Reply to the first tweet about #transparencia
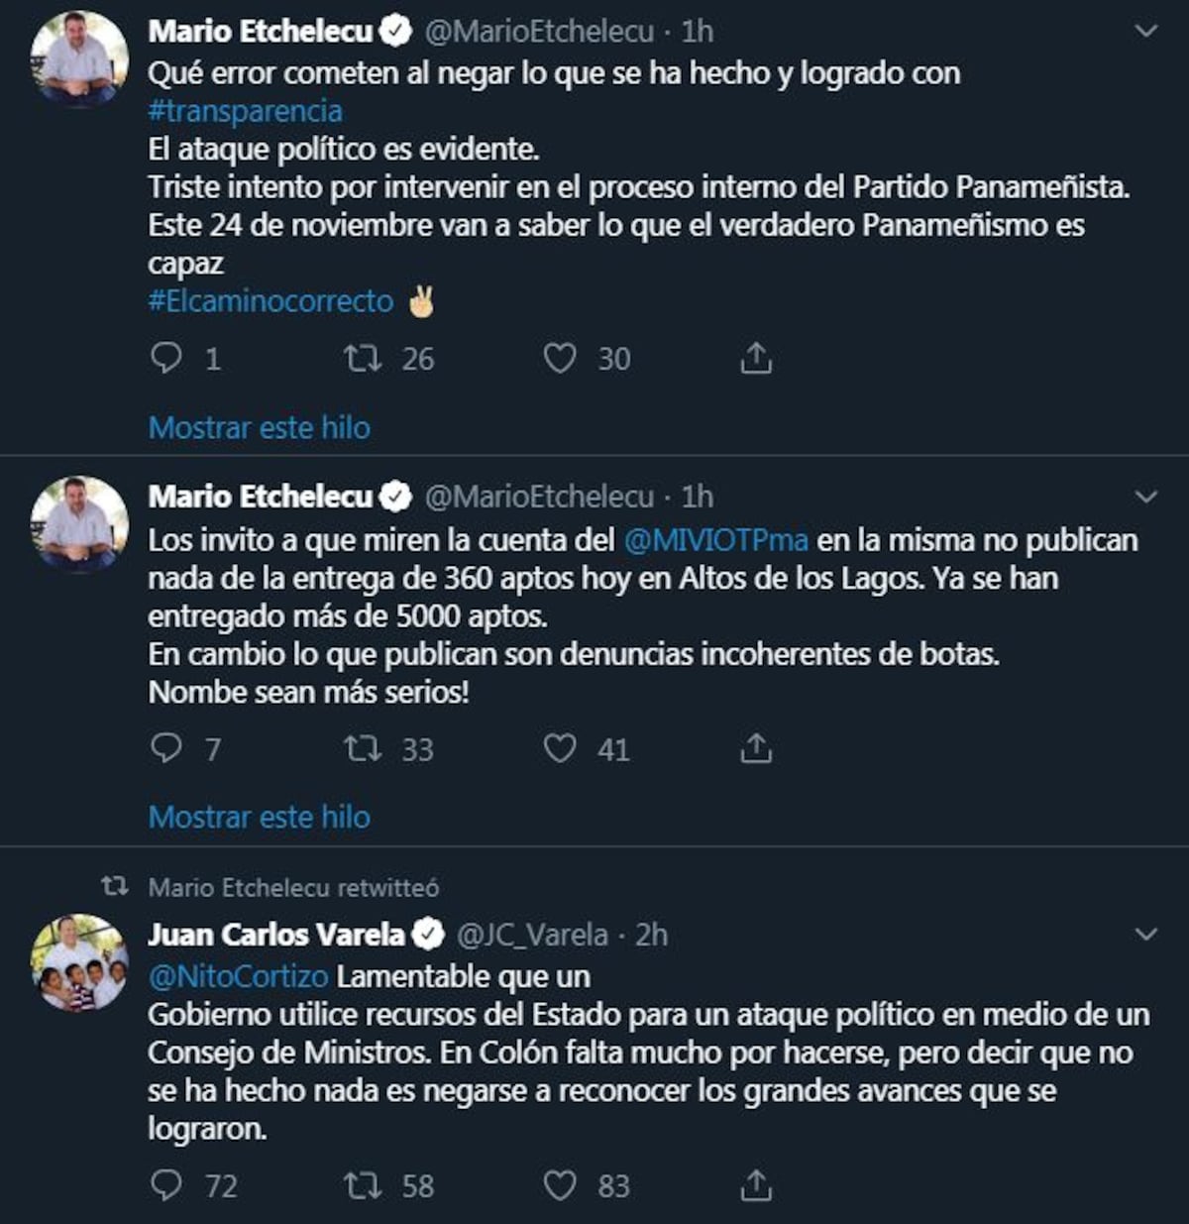This screenshot has width=1189, height=1224. tap(166, 358)
